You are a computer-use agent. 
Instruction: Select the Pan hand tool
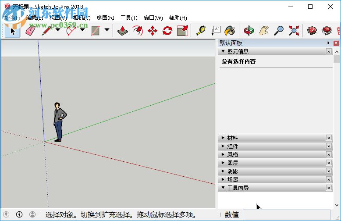pyautogui.click(x=264, y=31)
